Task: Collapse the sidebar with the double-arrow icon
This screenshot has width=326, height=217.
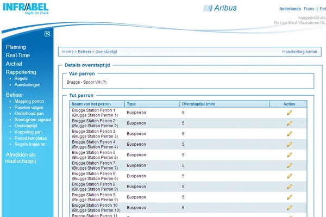Action: click(x=47, y=34)
